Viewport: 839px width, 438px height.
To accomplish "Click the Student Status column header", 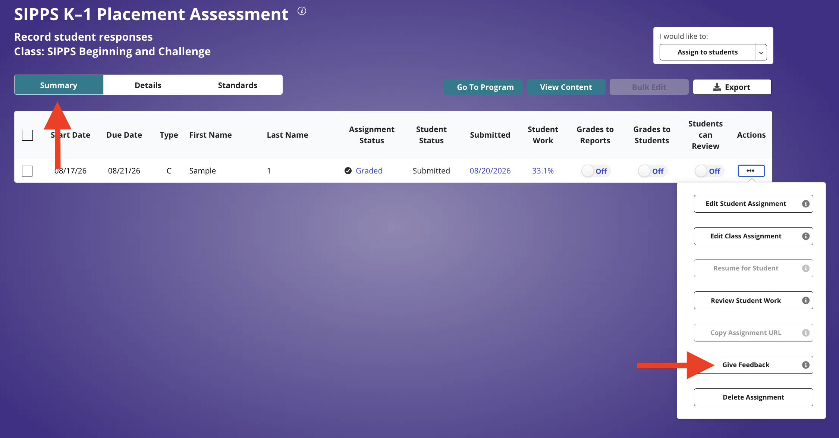I will (x=431, y=135).
